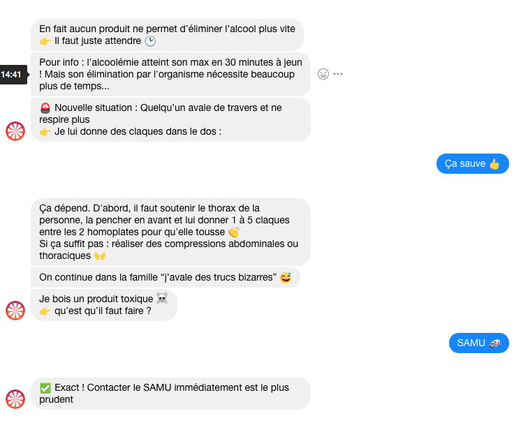Open the emoji reaction picker beside the message
The width and height of the screenshot is (521, 425).
[323, 74]
